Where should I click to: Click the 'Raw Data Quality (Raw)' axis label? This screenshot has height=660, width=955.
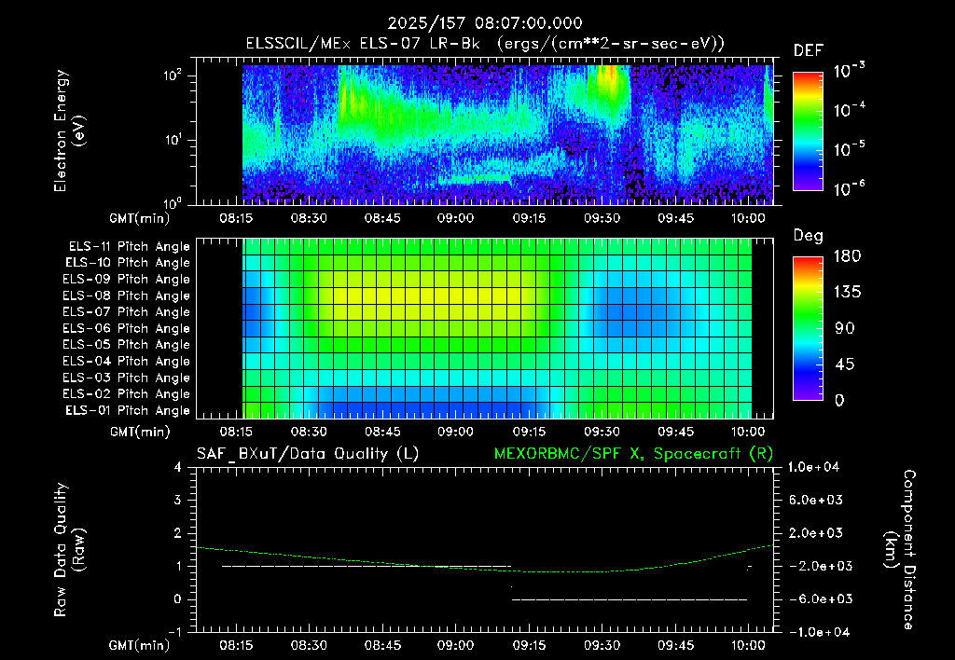click(69, 550)
